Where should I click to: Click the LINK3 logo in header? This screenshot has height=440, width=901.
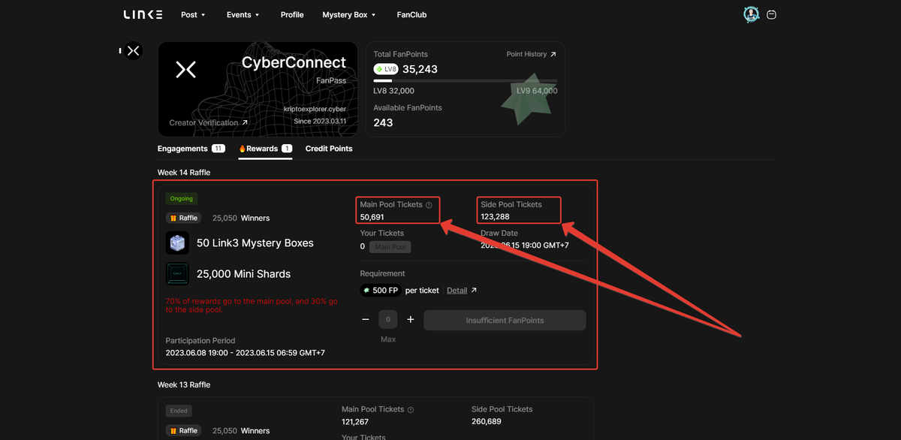point(143,14)
